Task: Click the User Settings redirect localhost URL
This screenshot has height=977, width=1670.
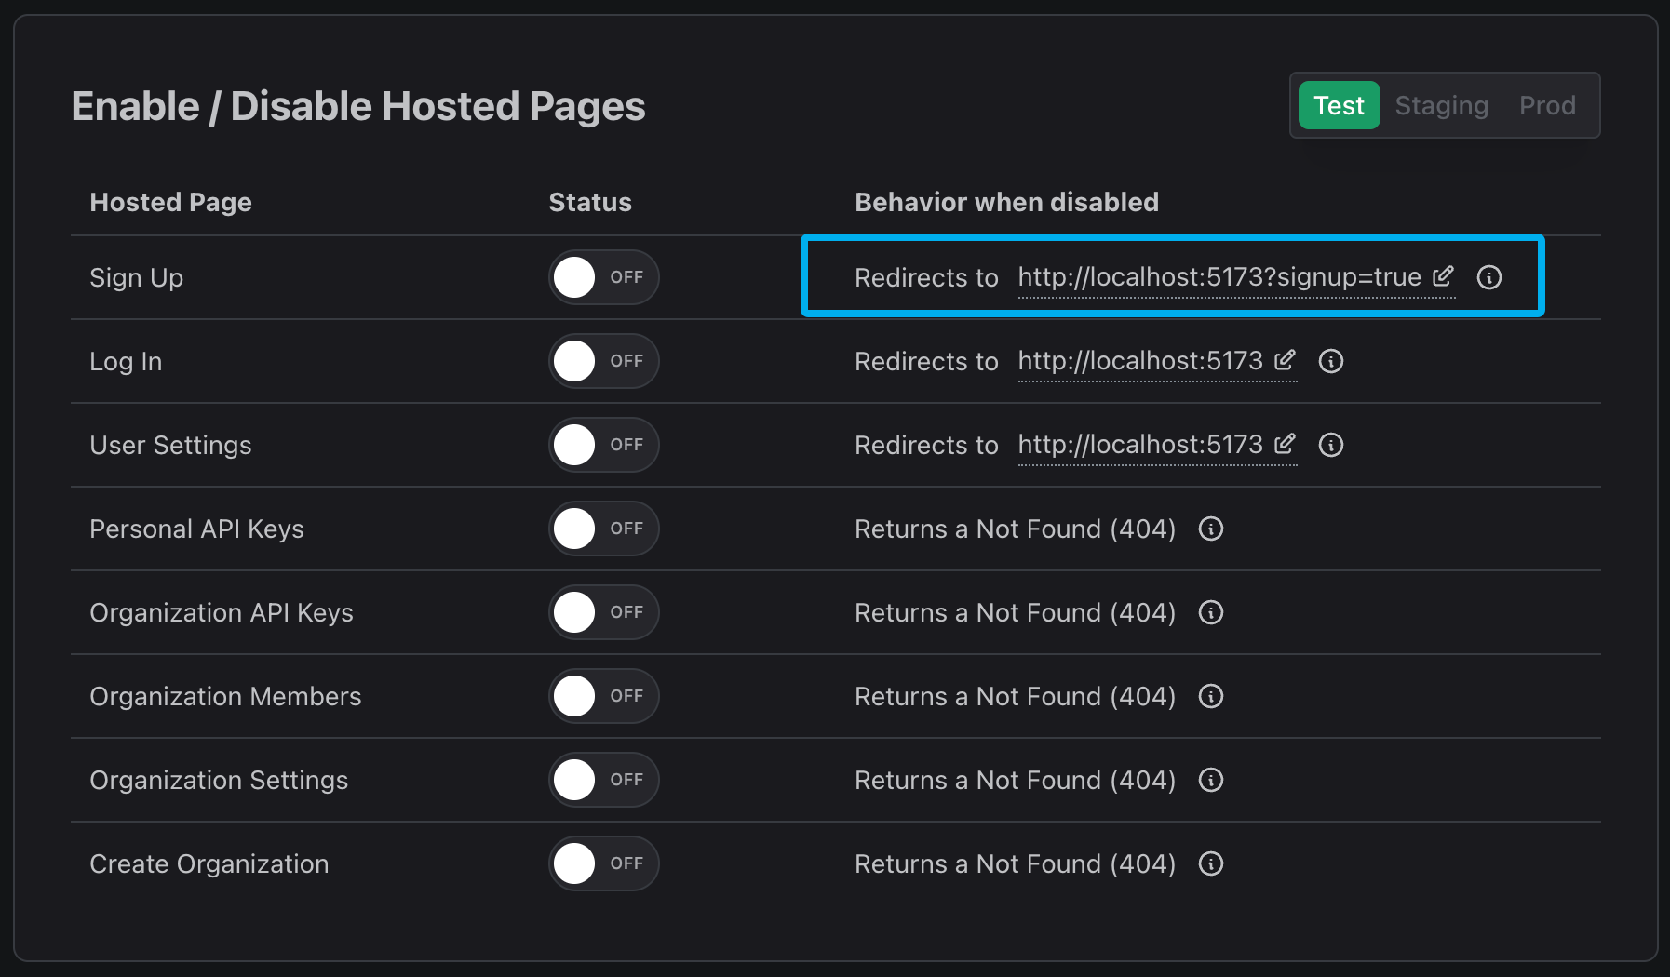Action: click(1140, 445)
